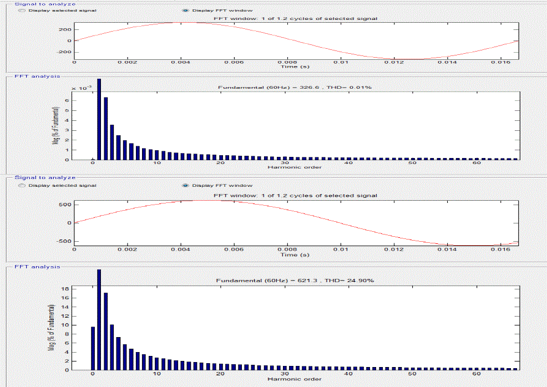Click the title showing THD= 24.90%
This screenshot has height=387, width=547.
(295, 281)
